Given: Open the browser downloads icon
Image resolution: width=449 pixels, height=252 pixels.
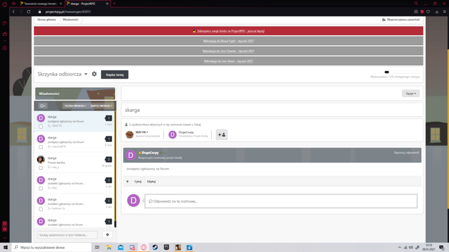Looking at the screenshot, I should pyautogui.click(x=437, y=12).
